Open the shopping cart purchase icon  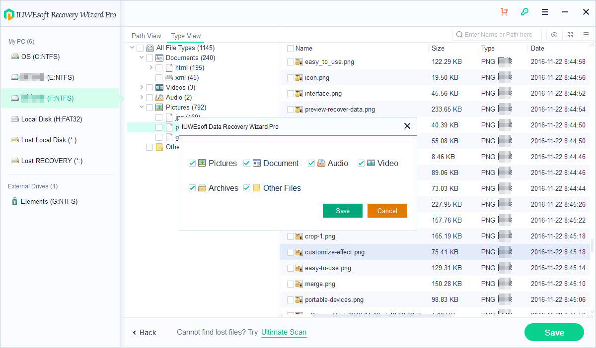coord(504,12)
